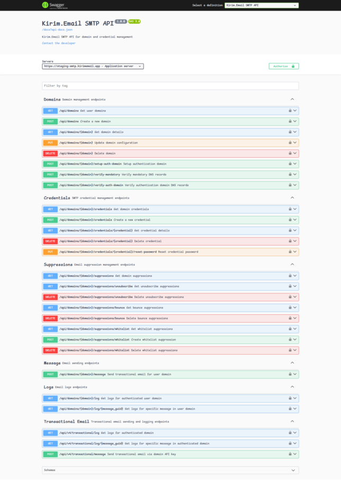
Task: Click lock icon on POST /api/domains Create a new domain
Action: pyautogui.click(x=290, y=121)
